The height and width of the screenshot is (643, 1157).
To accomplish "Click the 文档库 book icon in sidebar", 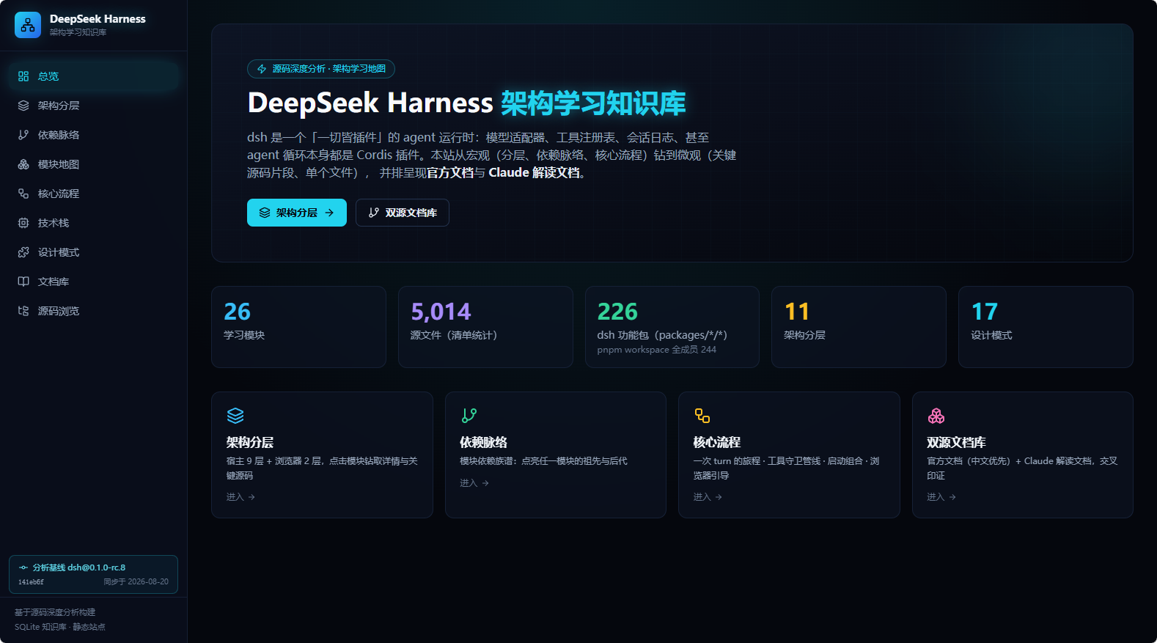I will pyautogui.click(x=23, y=282).
